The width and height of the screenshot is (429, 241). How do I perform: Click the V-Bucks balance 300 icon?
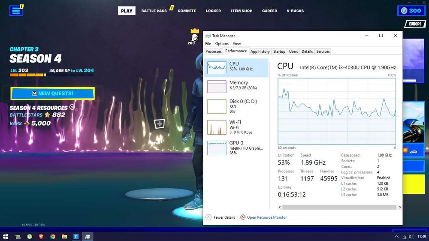404,11
